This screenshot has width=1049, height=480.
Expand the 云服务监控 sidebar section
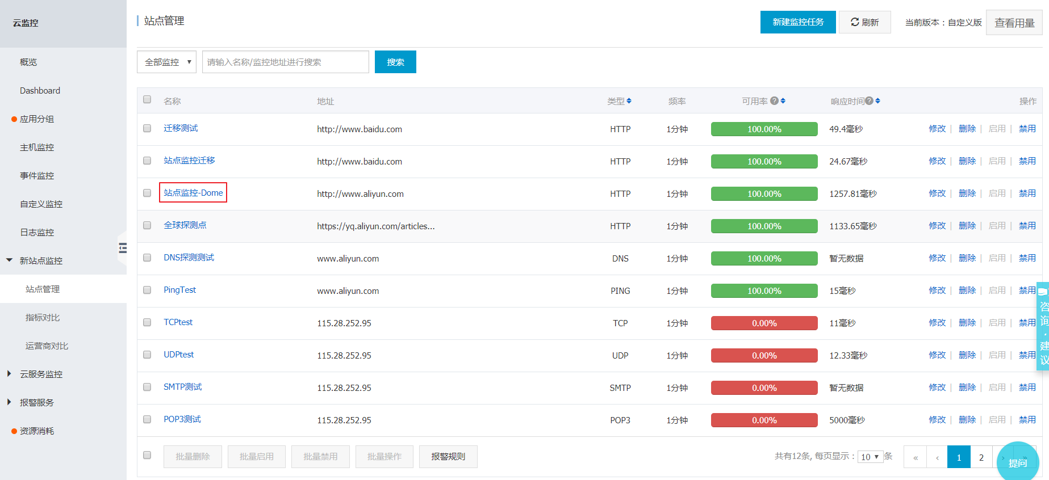coord(9,374)
